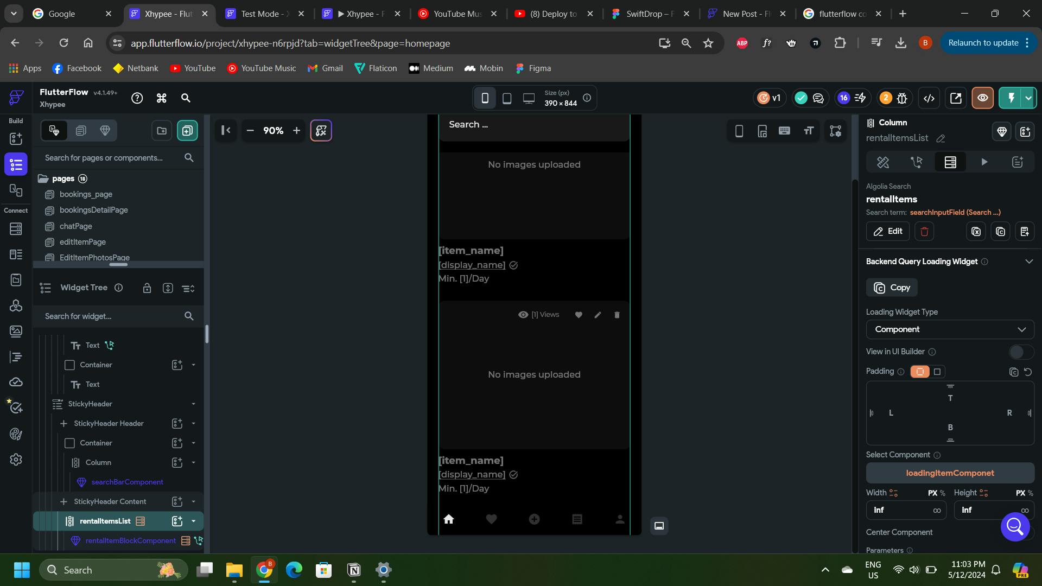Click Copy loading widget button
Viewport: 1042px width, 586px height.
tap(892, 288)
